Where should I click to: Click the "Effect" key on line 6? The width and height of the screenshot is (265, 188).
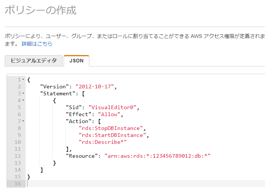pyautogui.click(x=79, y=114)
